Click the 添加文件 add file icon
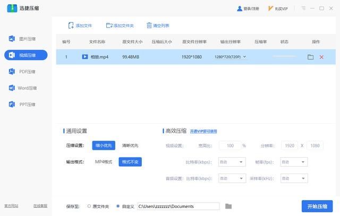 pyautogui.click(x=71, y=25)
